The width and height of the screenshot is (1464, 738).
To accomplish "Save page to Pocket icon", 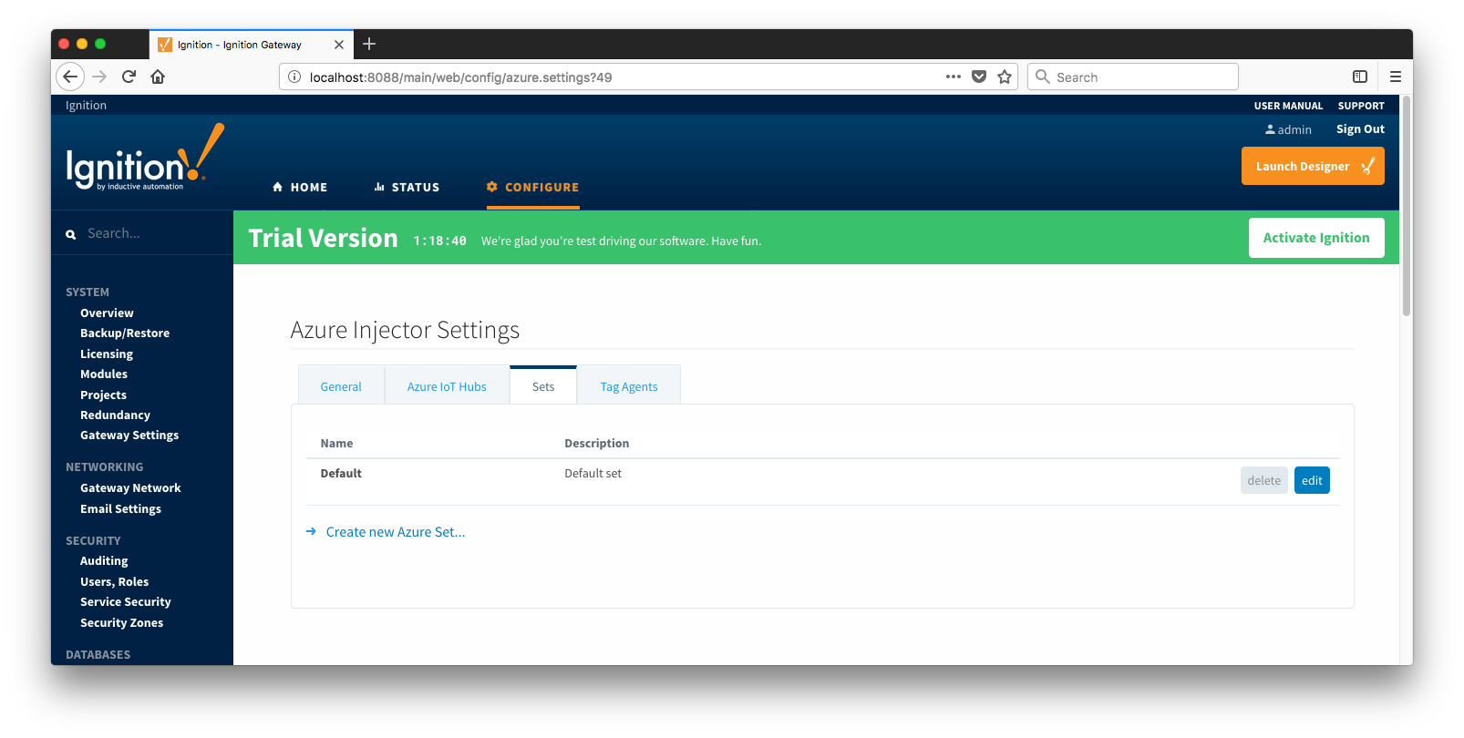I will pos(979,77).
